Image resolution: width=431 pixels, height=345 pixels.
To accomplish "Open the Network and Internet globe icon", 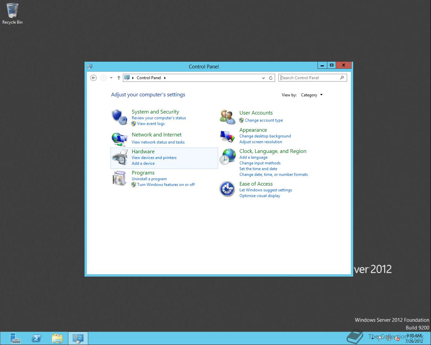I will pos(120,138).
